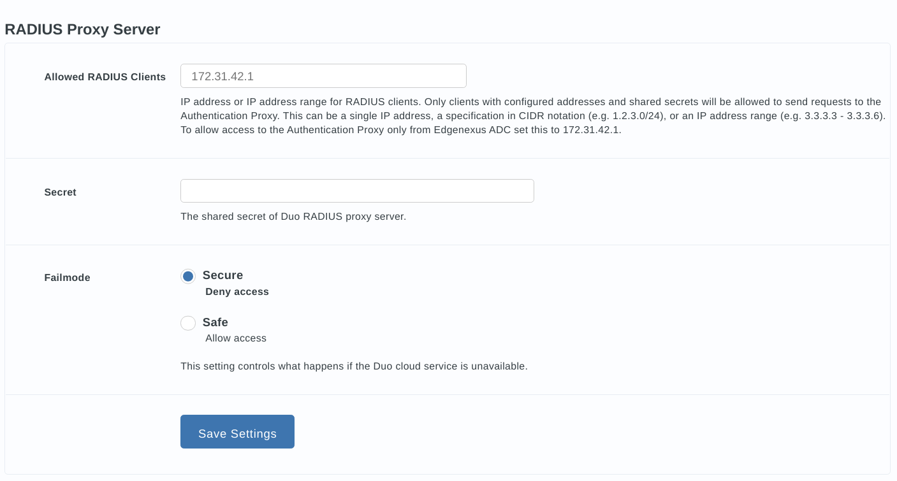This screenshot has height=481, width=897.
Task: Click inside the Allowed RADIUS Clients input field
Action: [x=323, y=76]
